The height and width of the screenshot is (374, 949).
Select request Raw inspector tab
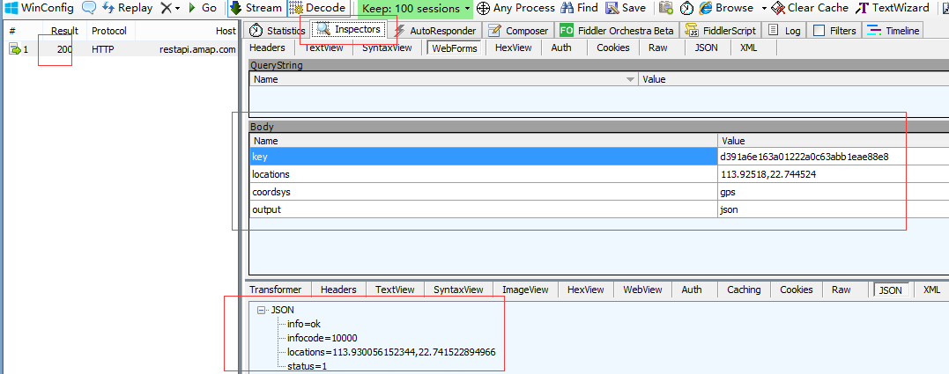(x=657, y=48)
